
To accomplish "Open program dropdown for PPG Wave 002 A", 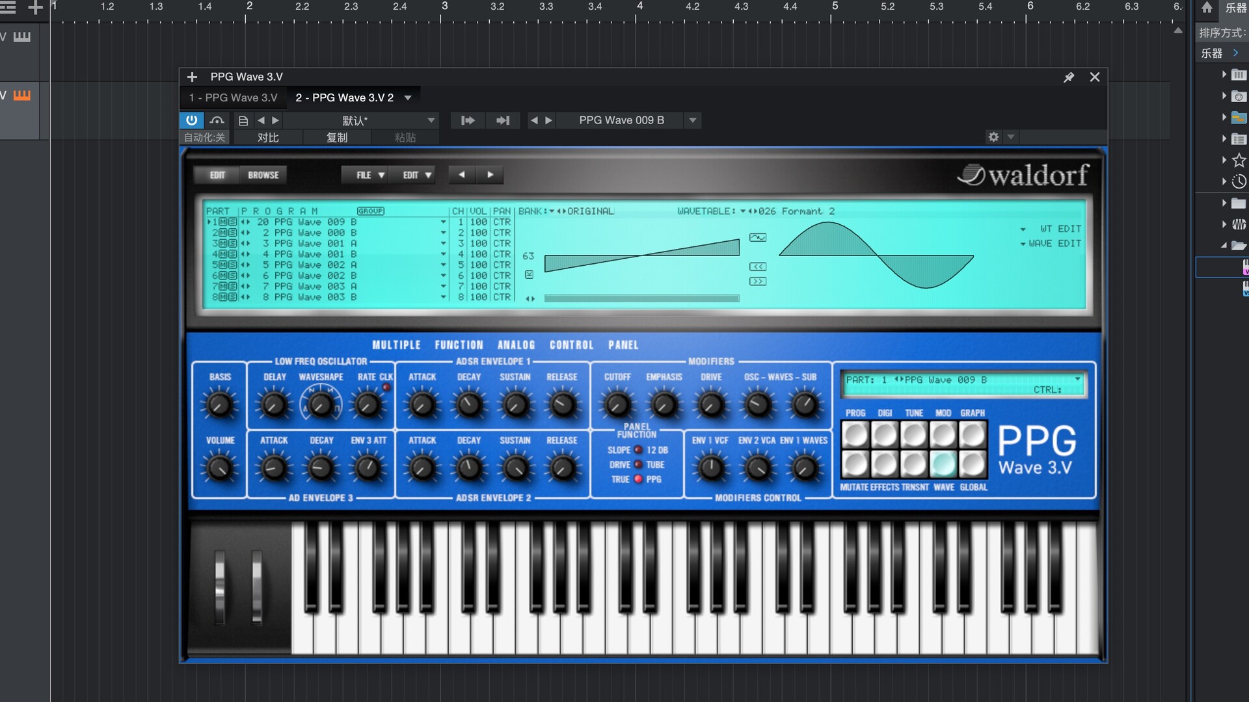I will 444,265.
